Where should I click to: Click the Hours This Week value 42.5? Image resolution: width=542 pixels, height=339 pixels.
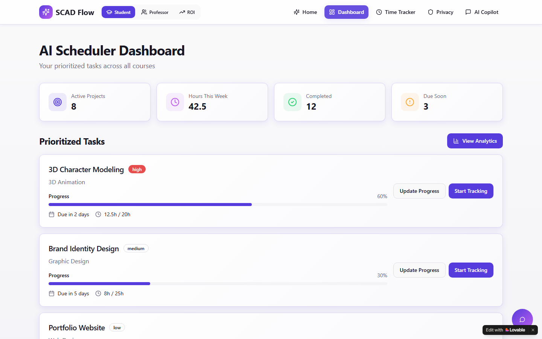point(198,107)
